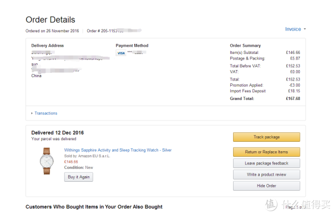Click the Hide Order button
This screenshot has height=214, width=333.
266,186
